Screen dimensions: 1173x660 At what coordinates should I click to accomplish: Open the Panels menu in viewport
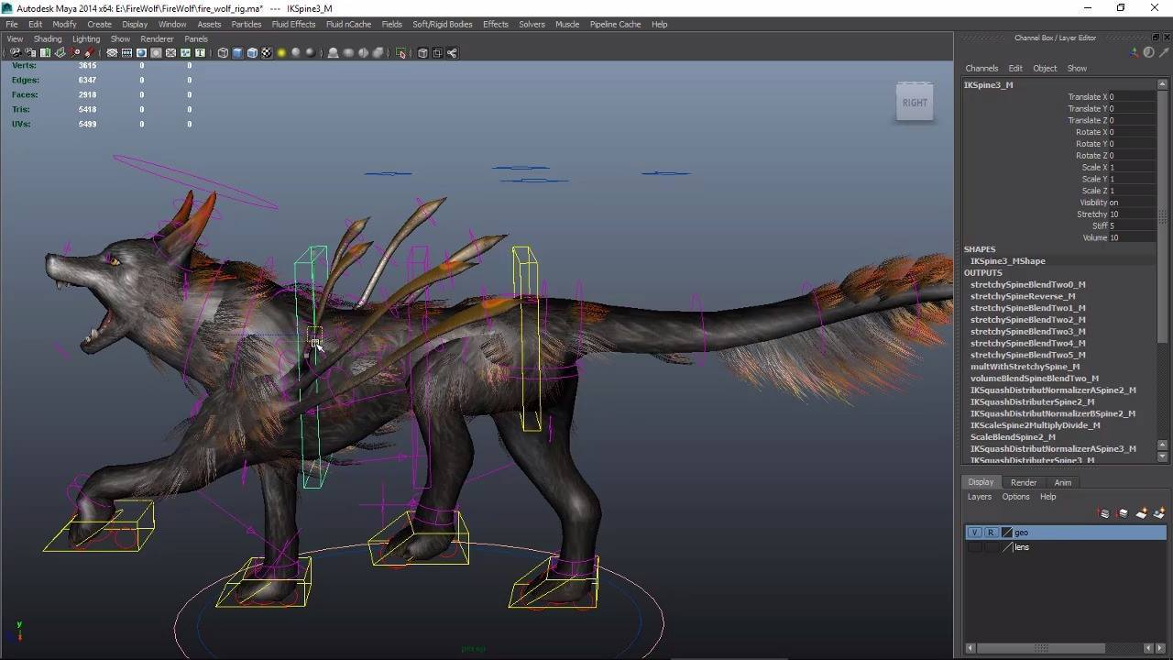pos(196,39)
